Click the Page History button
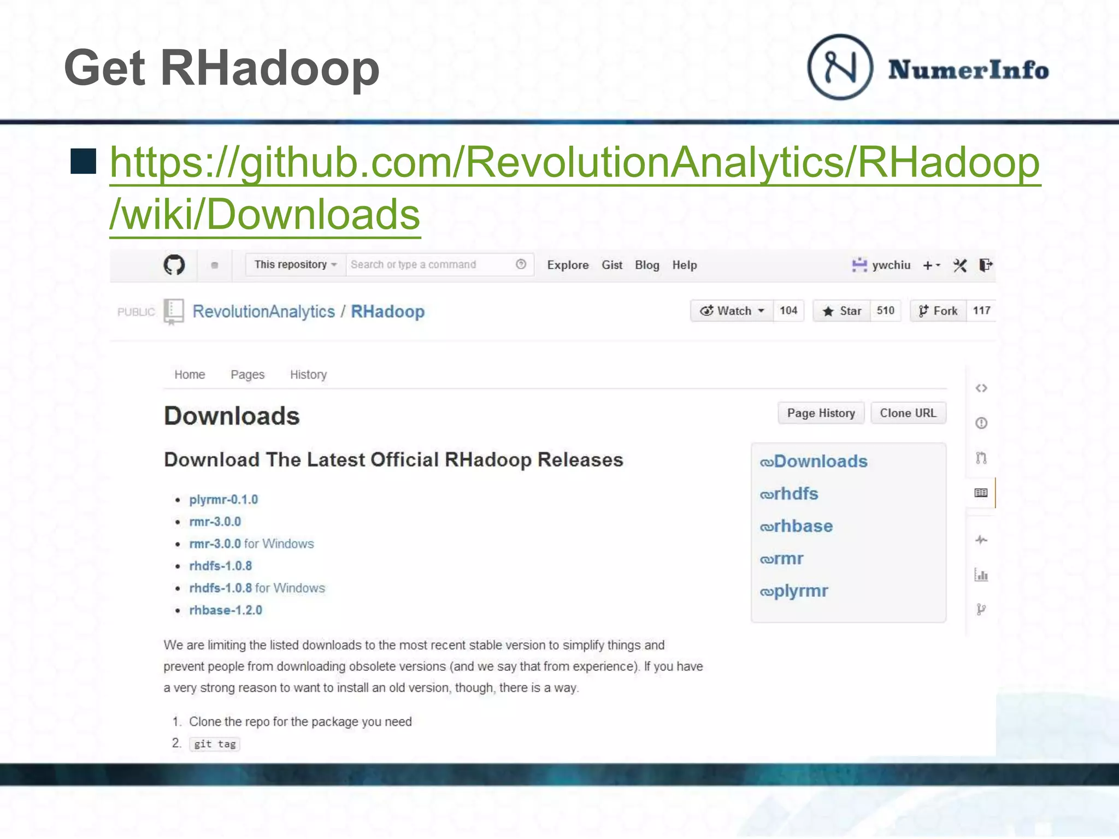 point(821,413)
